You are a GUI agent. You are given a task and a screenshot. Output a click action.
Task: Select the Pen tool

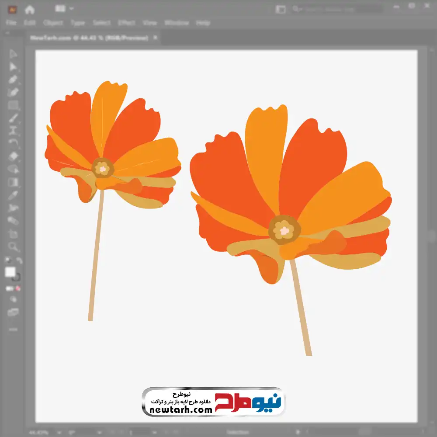click(13, 80)
